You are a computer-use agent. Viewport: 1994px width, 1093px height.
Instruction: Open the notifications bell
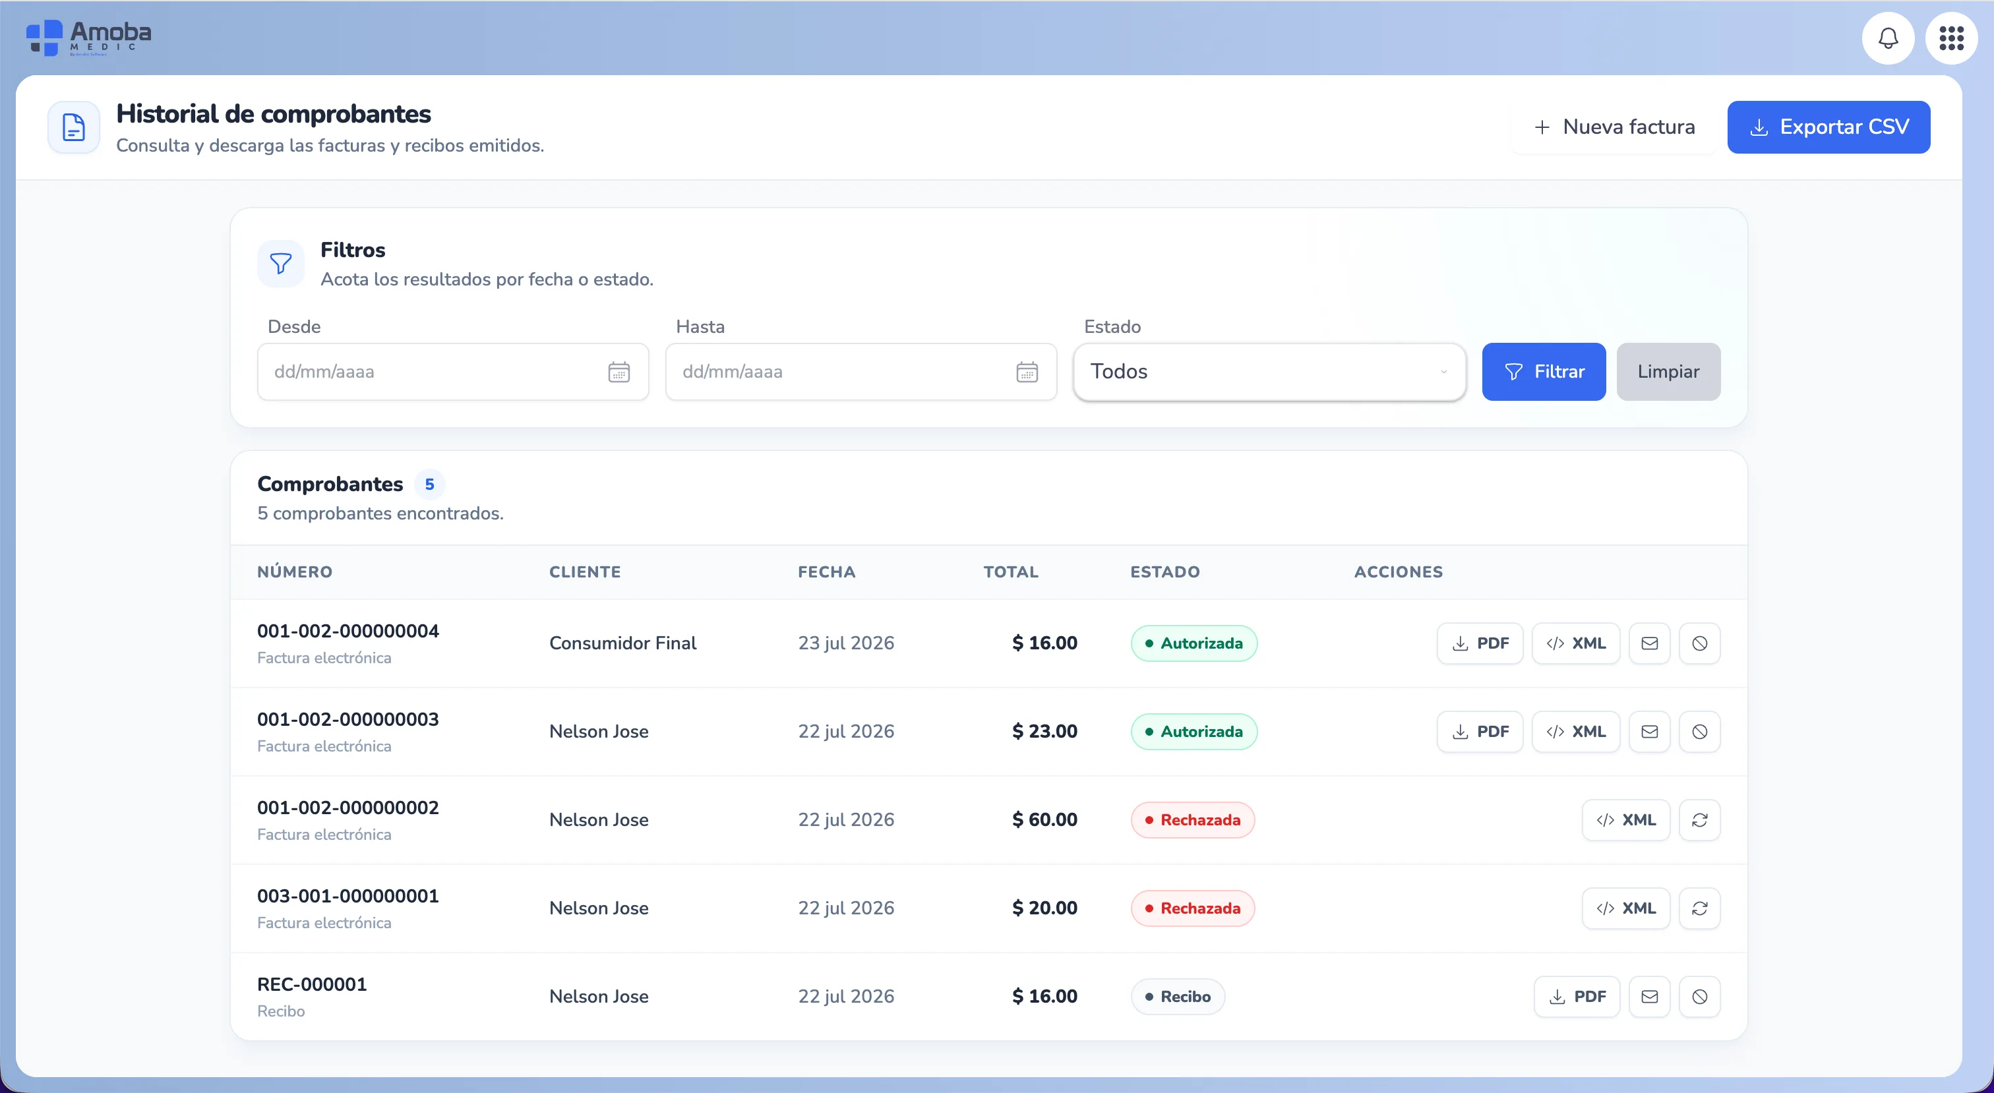pos(1888,38)
